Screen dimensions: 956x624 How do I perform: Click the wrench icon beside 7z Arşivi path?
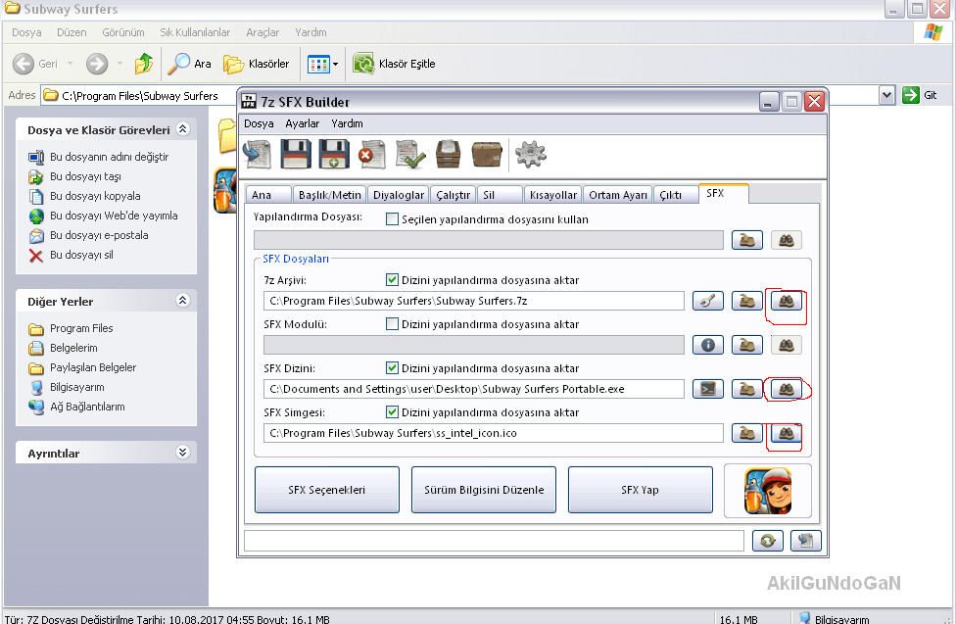(707, 301)
